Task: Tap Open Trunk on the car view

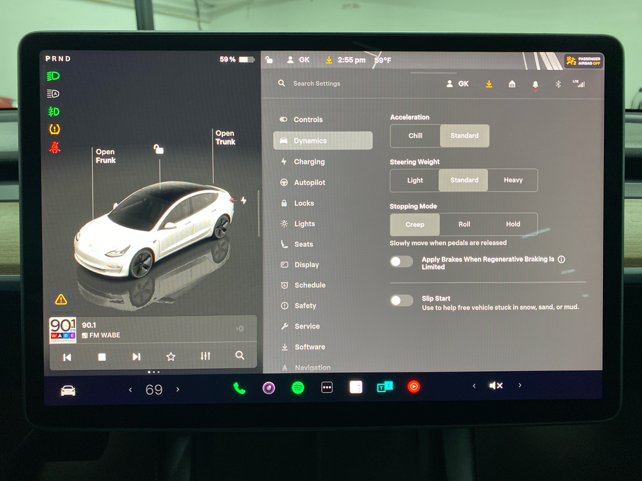Action: tap(225, 138)
